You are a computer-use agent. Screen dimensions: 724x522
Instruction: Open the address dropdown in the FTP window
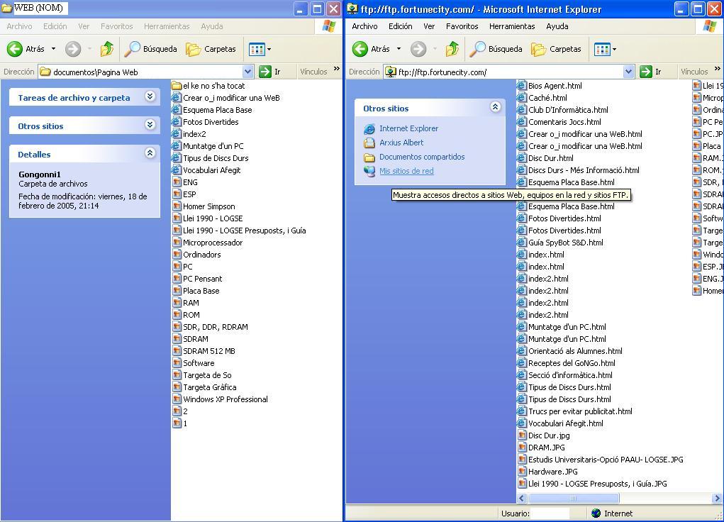(628, 72)
